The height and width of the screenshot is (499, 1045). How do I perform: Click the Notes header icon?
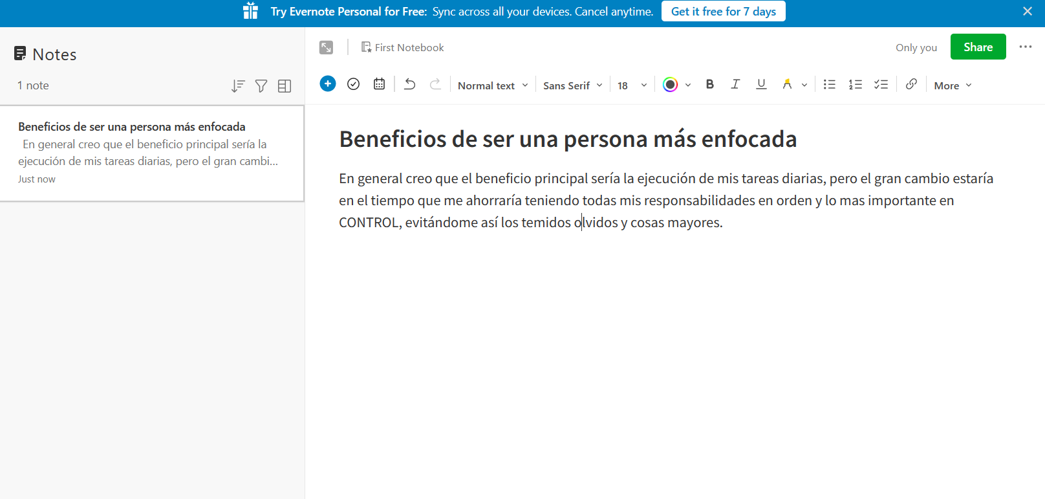click(20, 54)
